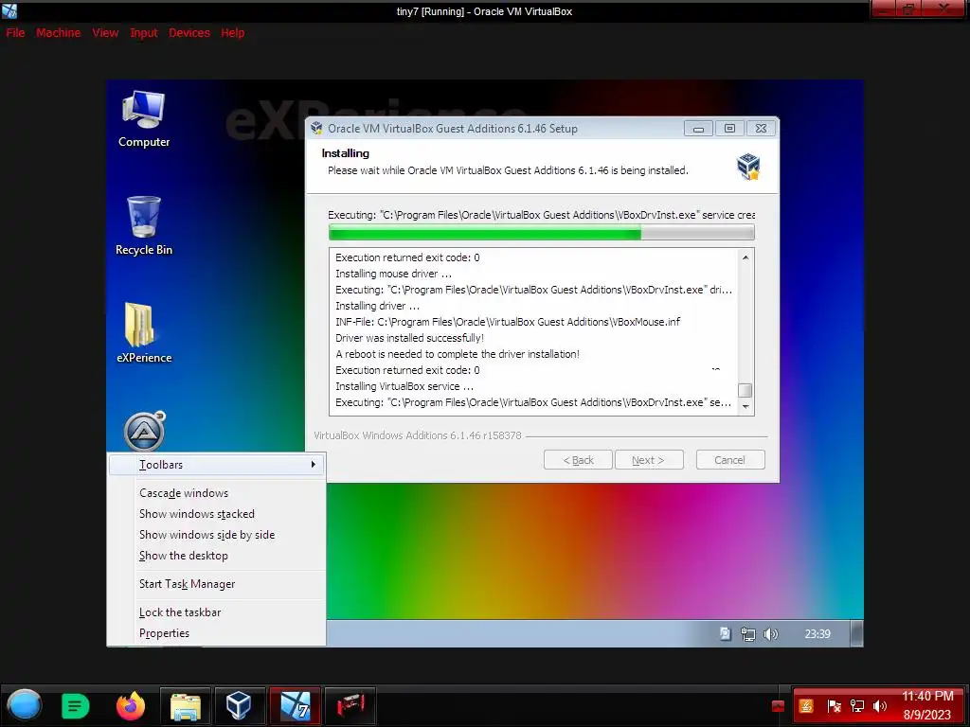Click guest tray network icon
The width and height of the screenshot is (970, 727).
coord(748,634)
